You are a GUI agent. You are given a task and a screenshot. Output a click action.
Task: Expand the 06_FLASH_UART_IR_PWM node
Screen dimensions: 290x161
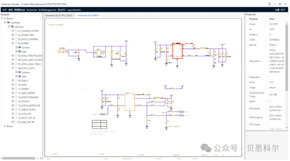click(x=13, y=60)
